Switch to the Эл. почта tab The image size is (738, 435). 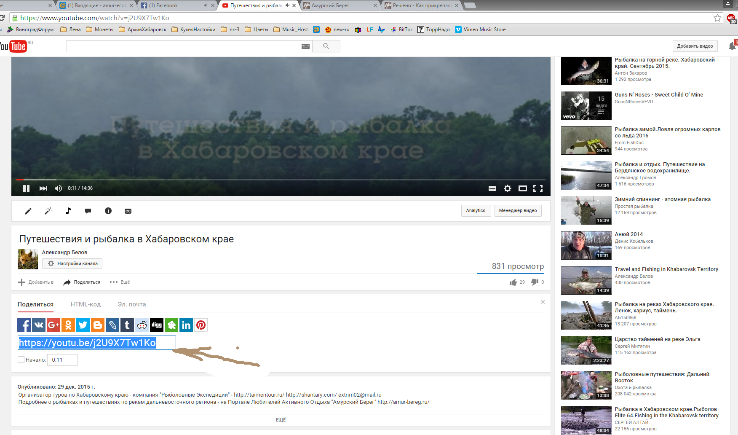pos(132,304)
